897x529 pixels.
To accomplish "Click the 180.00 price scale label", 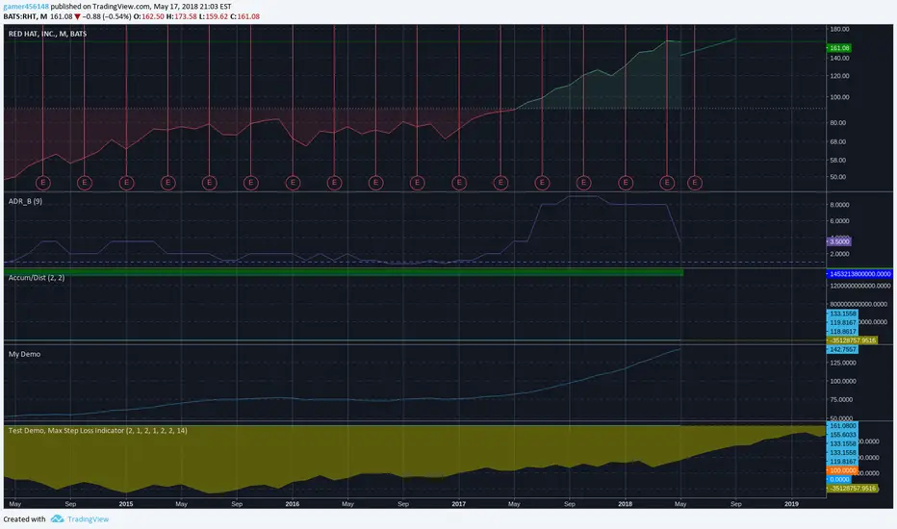I will [x=840, y=29].
